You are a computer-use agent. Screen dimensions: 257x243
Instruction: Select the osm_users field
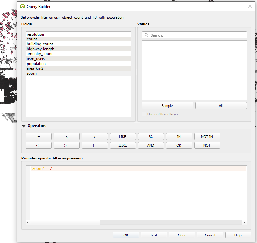[78, 59]
